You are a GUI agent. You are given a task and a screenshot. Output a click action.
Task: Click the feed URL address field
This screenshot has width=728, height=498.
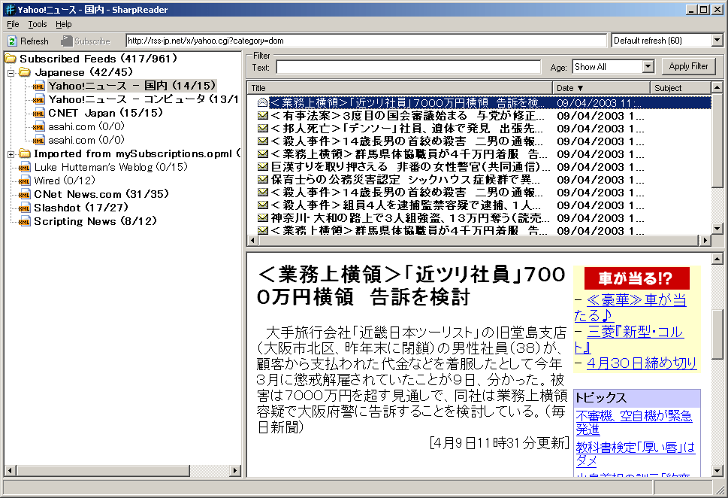pos(366,41)
